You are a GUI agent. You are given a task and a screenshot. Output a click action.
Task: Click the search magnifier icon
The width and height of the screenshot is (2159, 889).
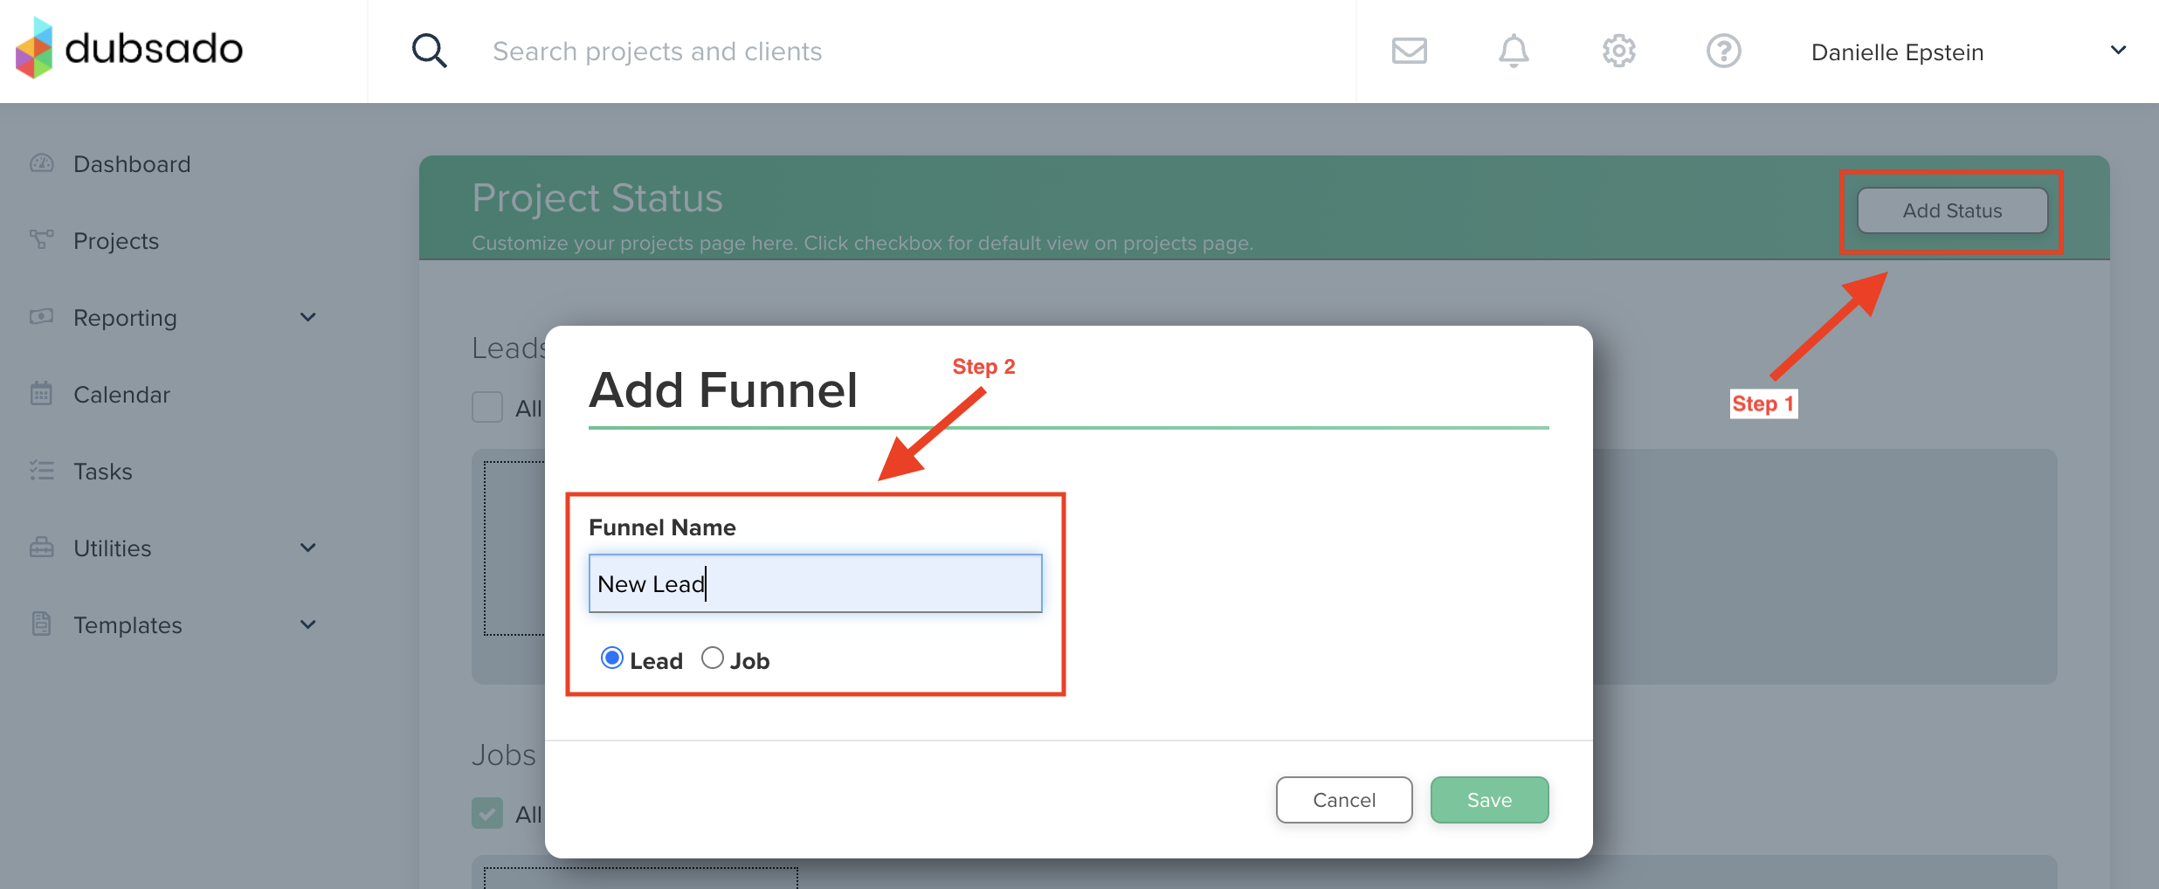tap(429, 51)
